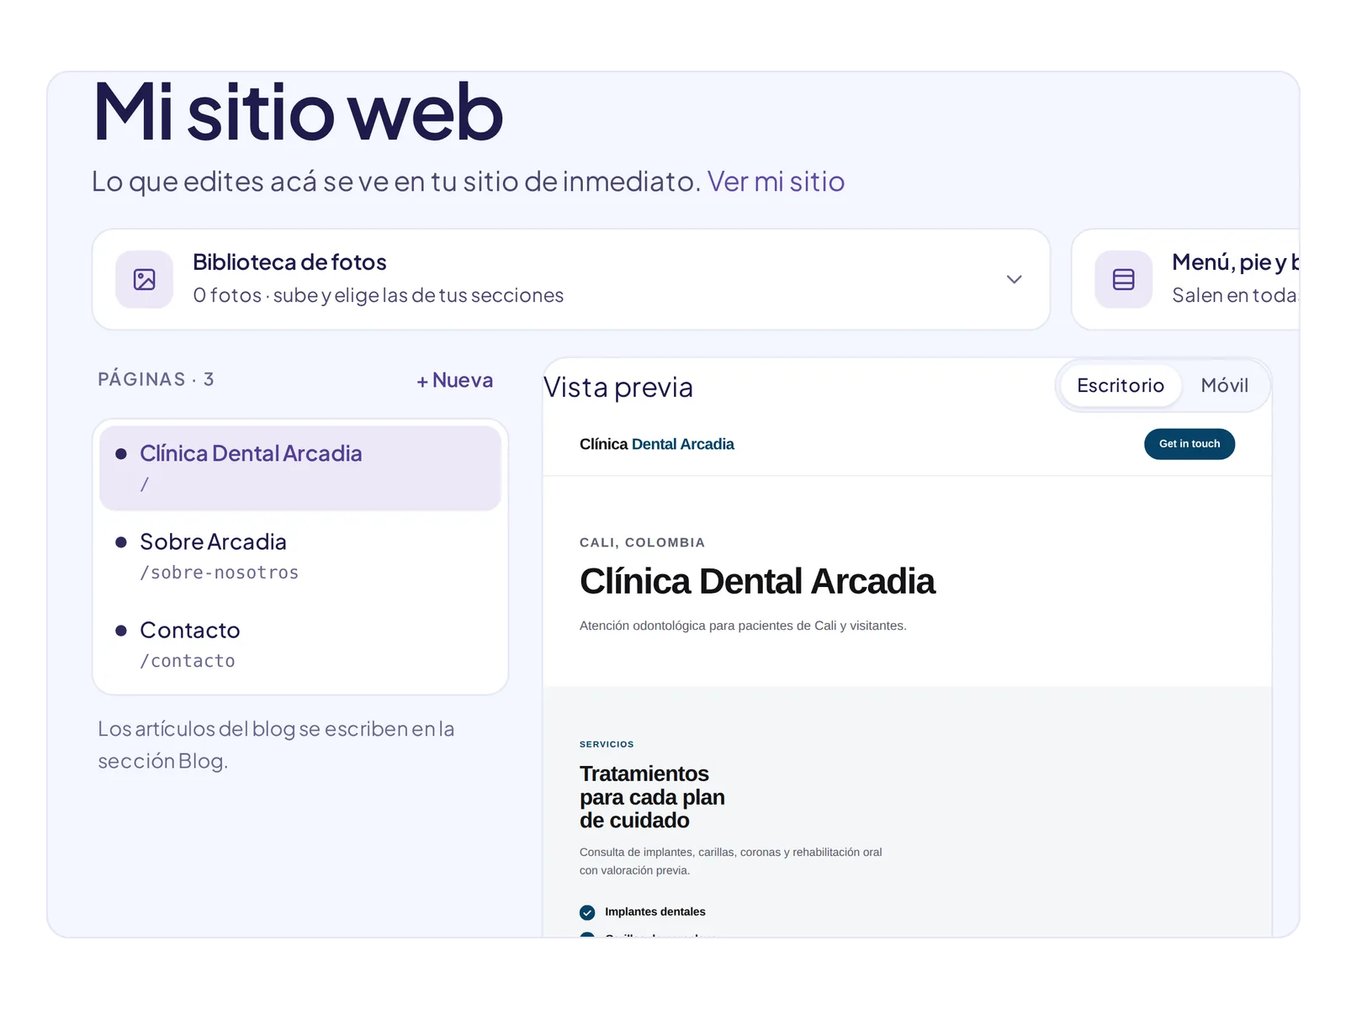Expand the Biblioteca de fotos chevron
Image resolution: width=1346 pixels, height=1009 pixels.
[x=1014, y=279]
